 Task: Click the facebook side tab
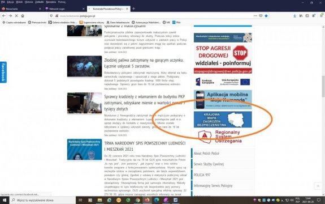click(3, 72)
